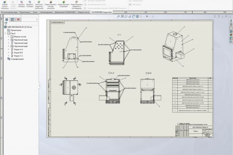Switch to Формат листа tab
Screen dimensions: 233x155
click(83, 12)
